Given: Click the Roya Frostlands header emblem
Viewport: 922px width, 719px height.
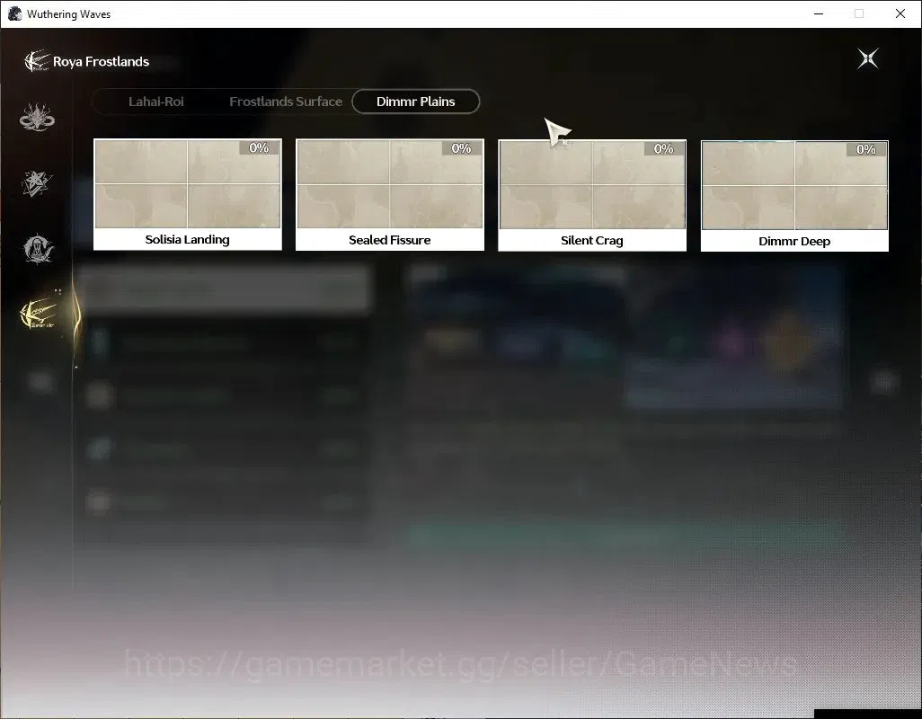Looking at the screenshot, I should 36,61.
